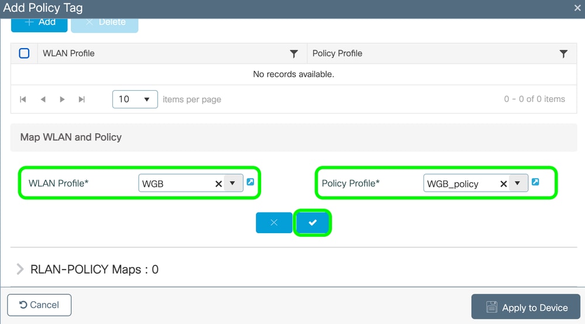This screenshot has height=324, width=585.
Task: Clear the WGB_policy Policy Profile selection
Action: coord(503,183)
